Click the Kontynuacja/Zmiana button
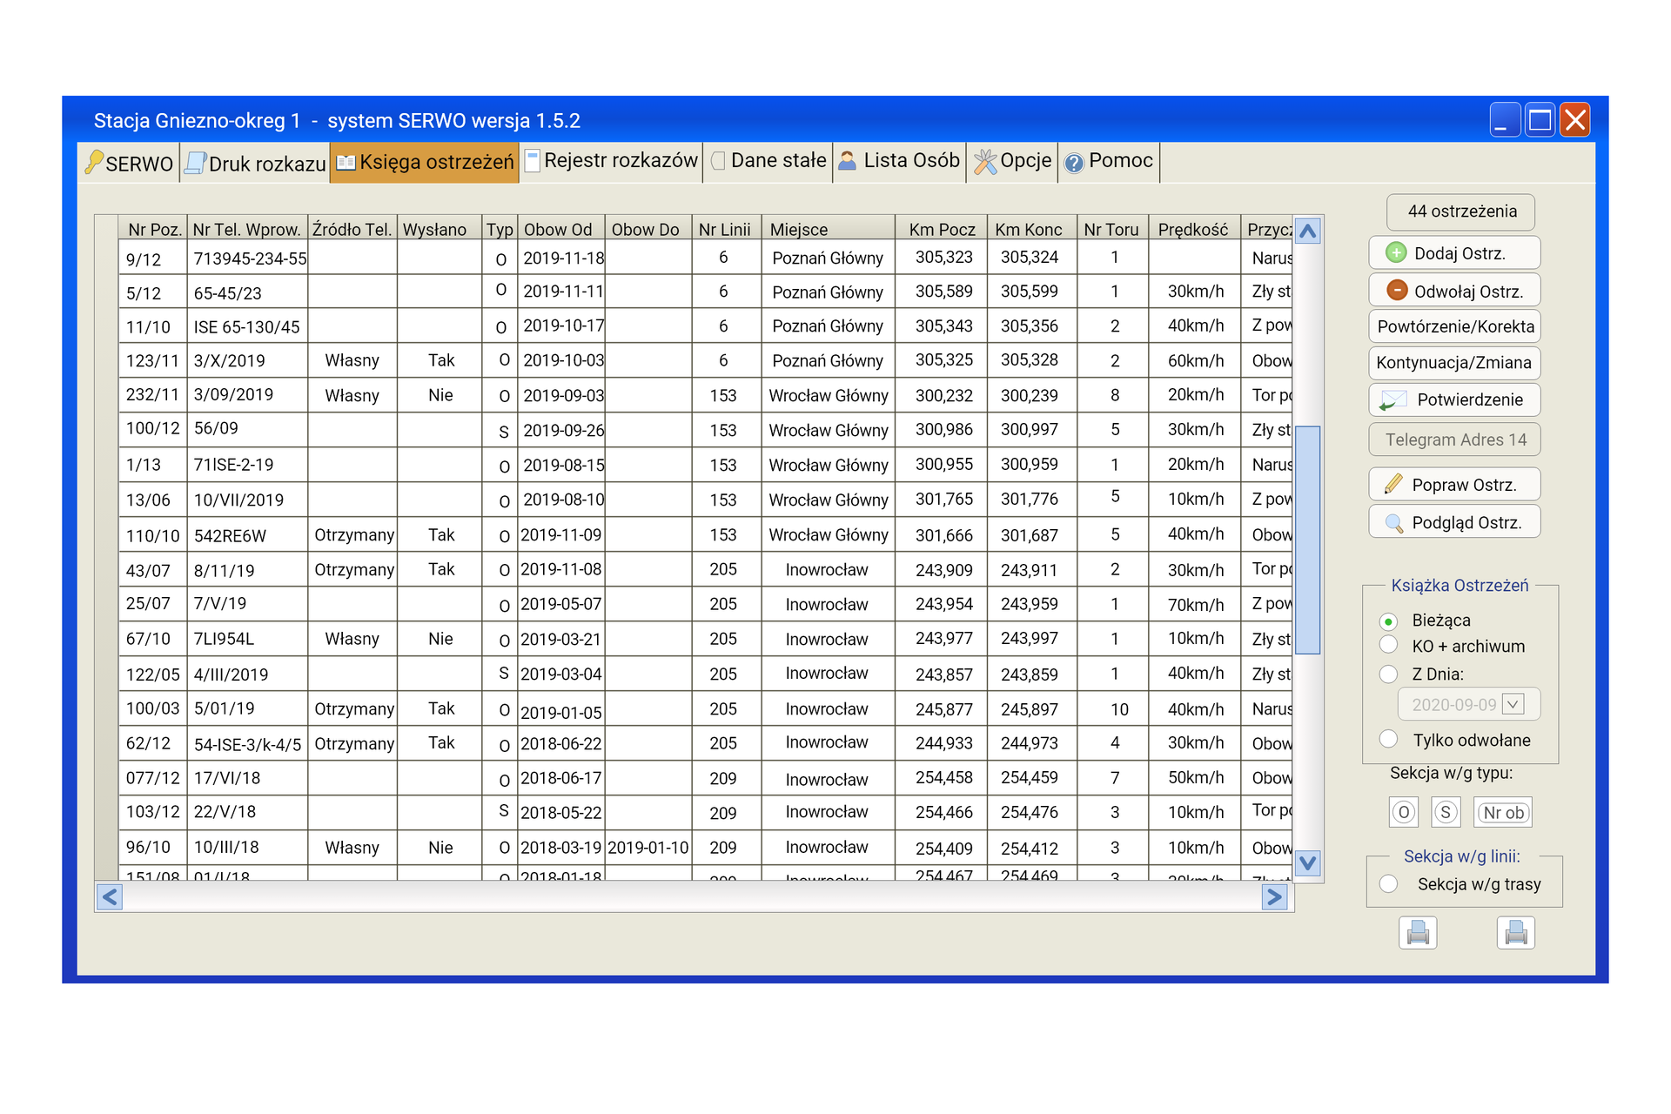 click(1454, 363)
